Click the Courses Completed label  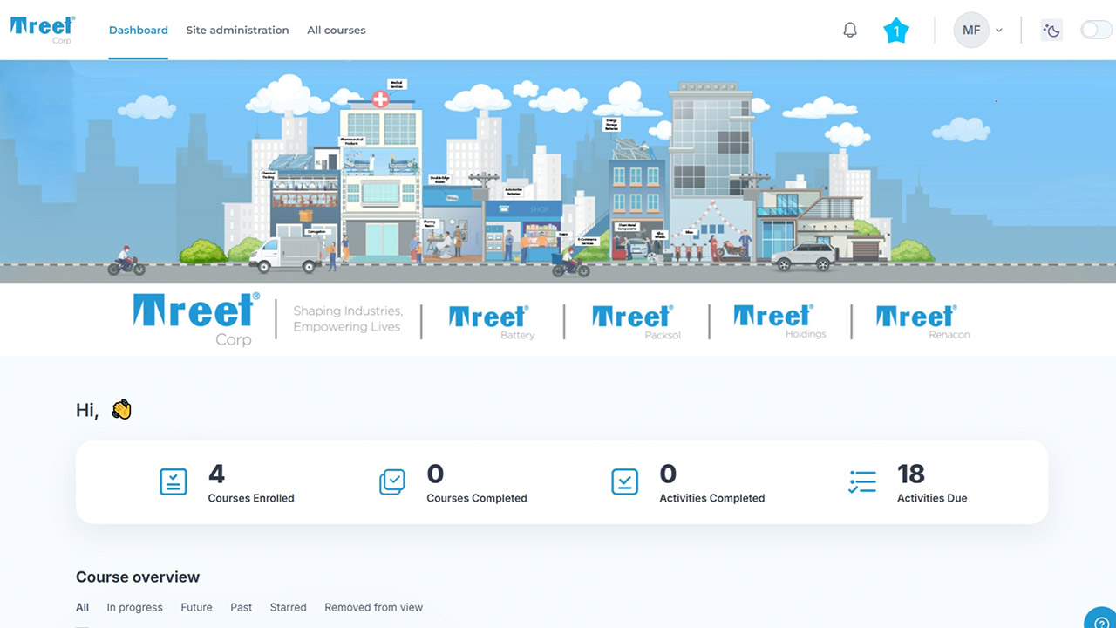click(x=477, y=498)
